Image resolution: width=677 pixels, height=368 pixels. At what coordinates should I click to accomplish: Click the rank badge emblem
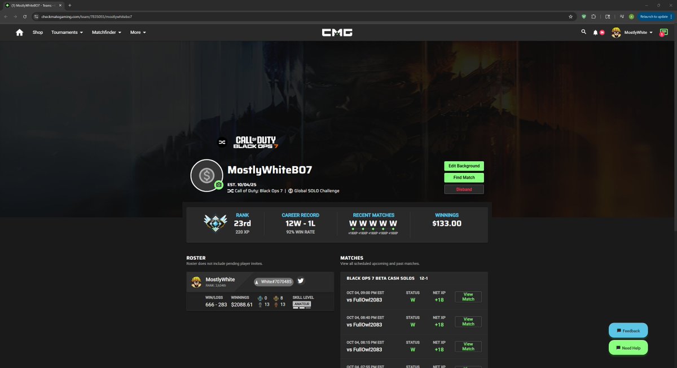pyautogui.click(x=215, y=224)
